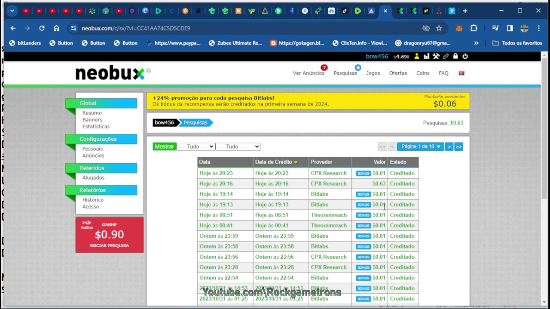Open Todos os favoritos folder

[517, 43]
